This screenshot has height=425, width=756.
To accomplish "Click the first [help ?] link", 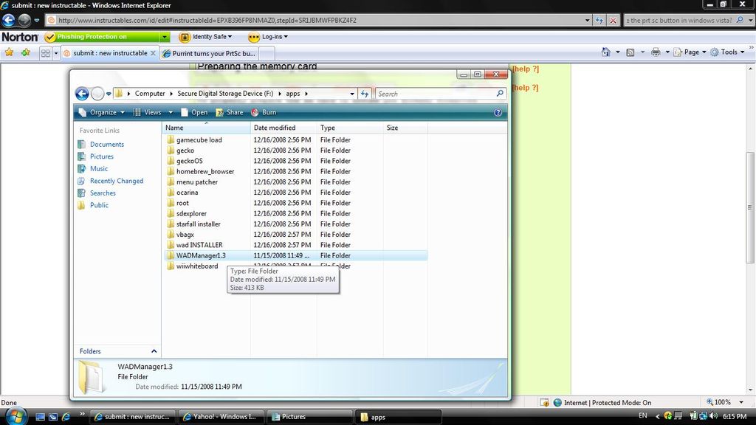I will coord(525,69).
